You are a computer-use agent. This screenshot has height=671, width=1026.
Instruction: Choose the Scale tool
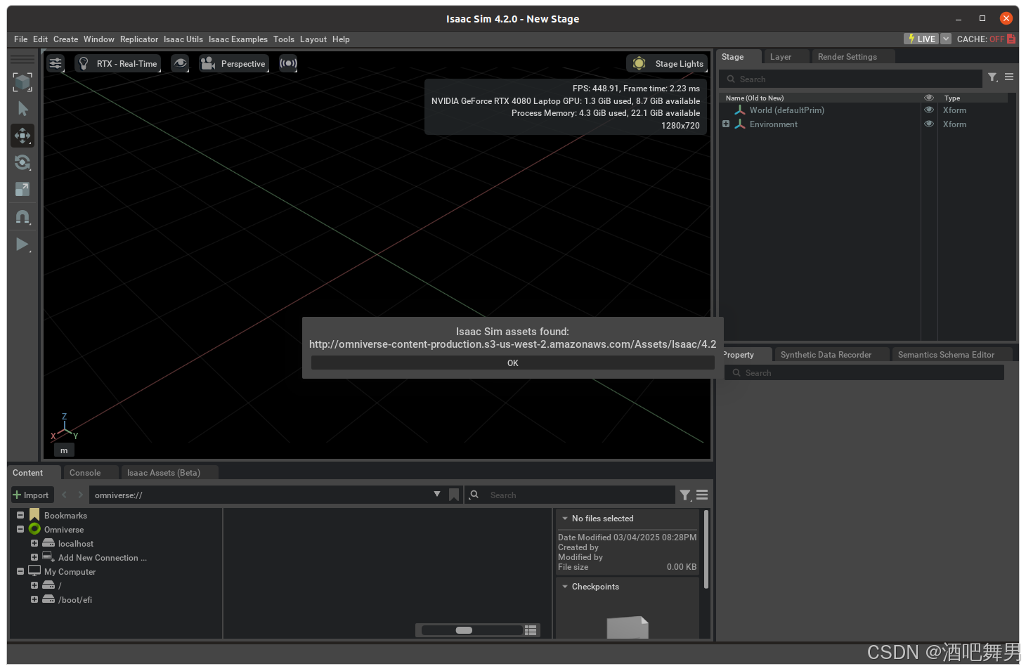tap(22, 190)
